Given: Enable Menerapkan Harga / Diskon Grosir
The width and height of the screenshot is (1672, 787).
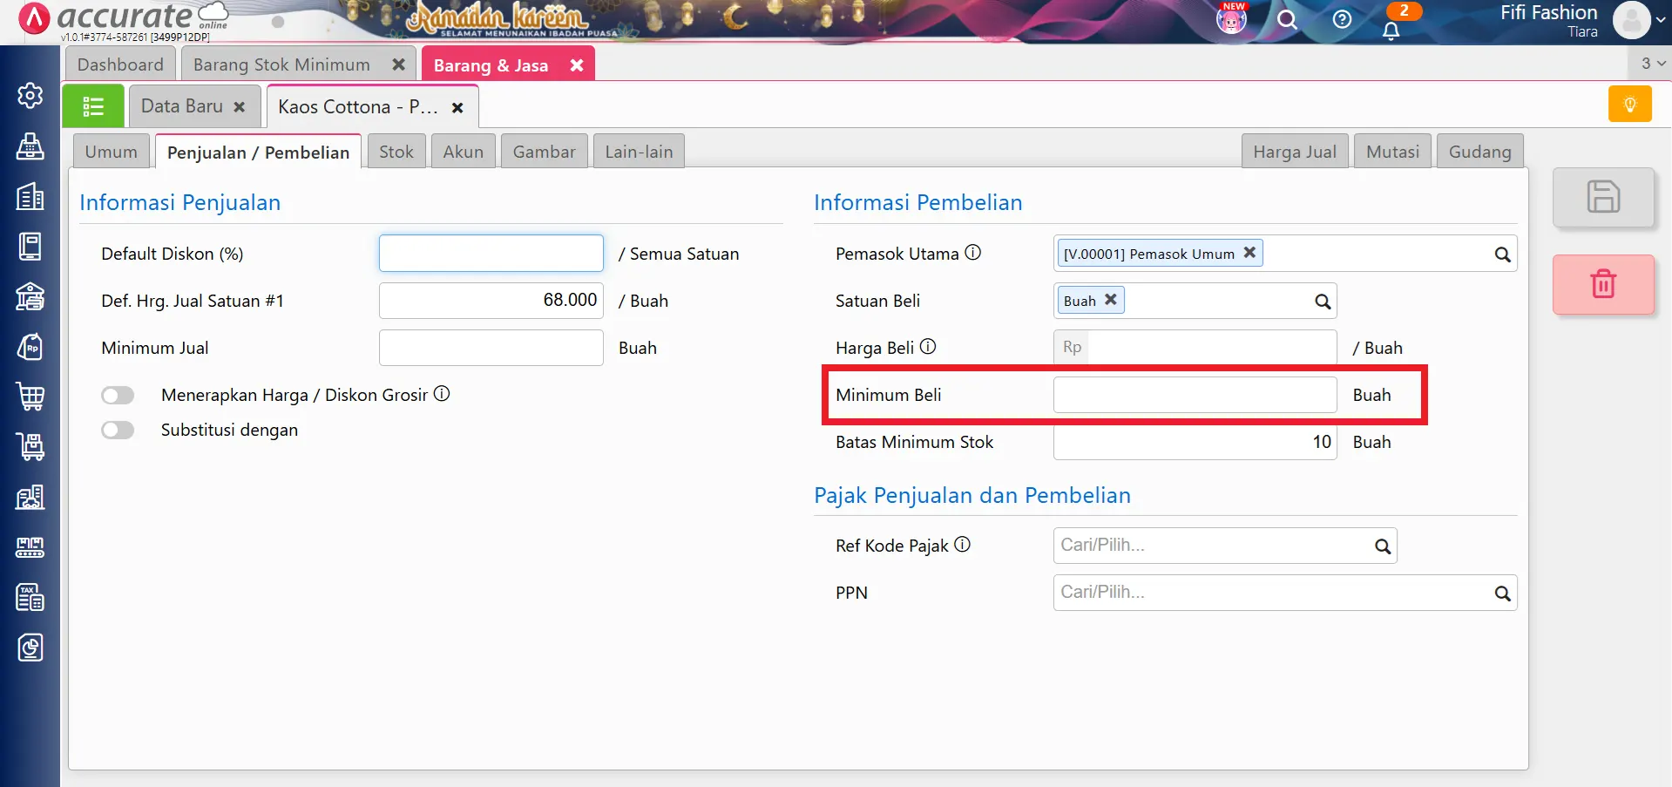Looking at the screenshot, I should [118, 395].
